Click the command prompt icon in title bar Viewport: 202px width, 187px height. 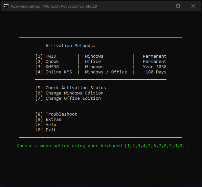click(x=6, y=6)
